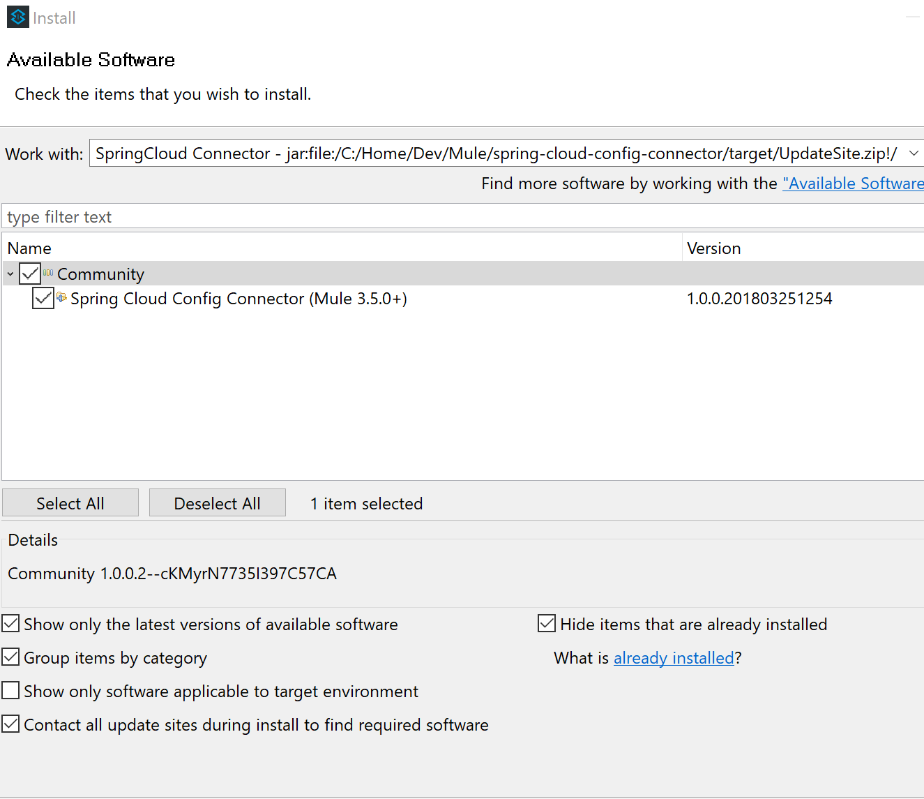Uncheck Spring Cloud Config Connector checkbox

43,298
